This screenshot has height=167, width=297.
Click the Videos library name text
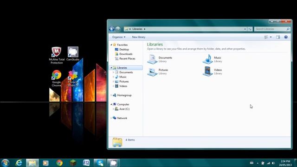pyautogui.click(x=218, y=70)
